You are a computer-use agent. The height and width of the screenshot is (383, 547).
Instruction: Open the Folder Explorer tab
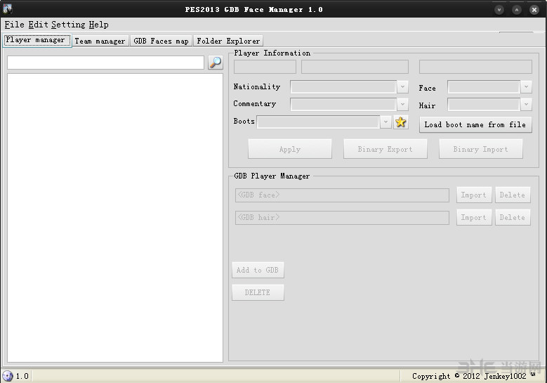tap(228, 41)
